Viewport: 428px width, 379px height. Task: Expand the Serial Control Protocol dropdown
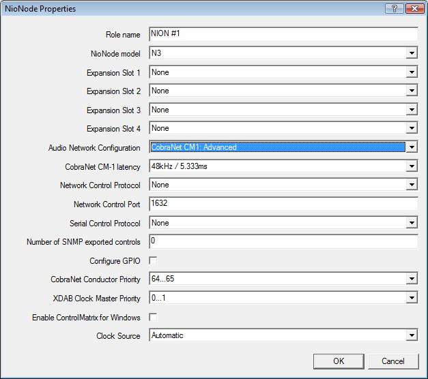point(412,223)
